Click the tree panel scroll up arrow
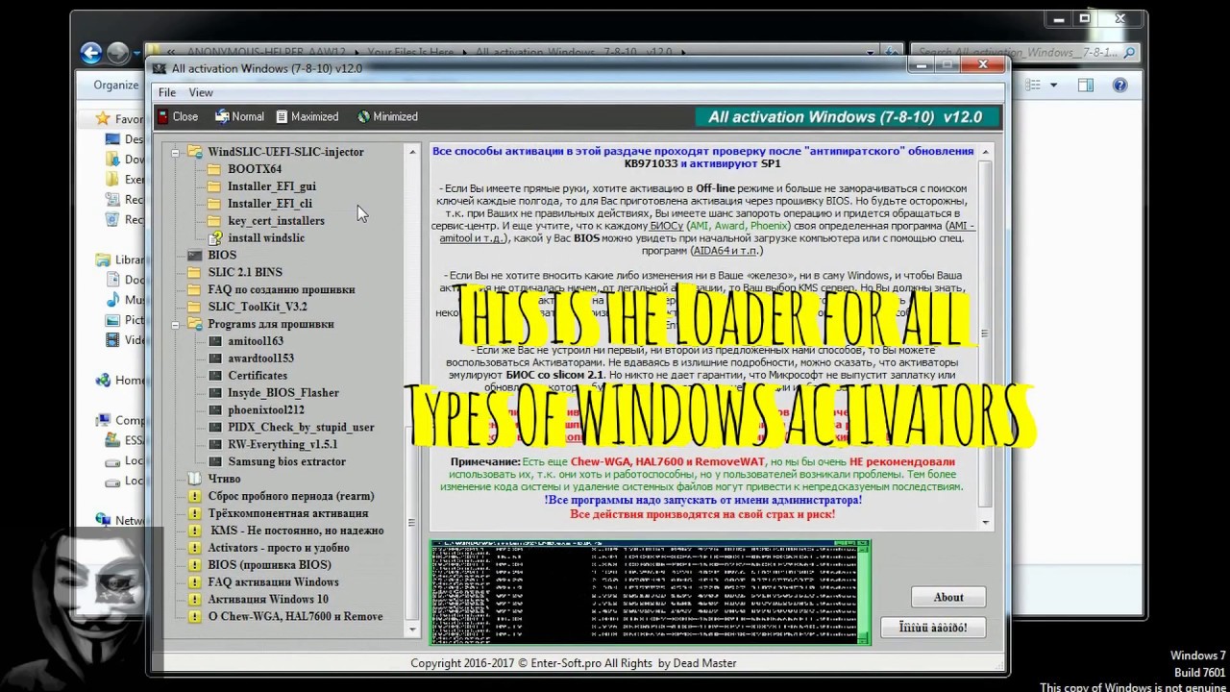1230x692 pixels. click(x=412, y=152)
